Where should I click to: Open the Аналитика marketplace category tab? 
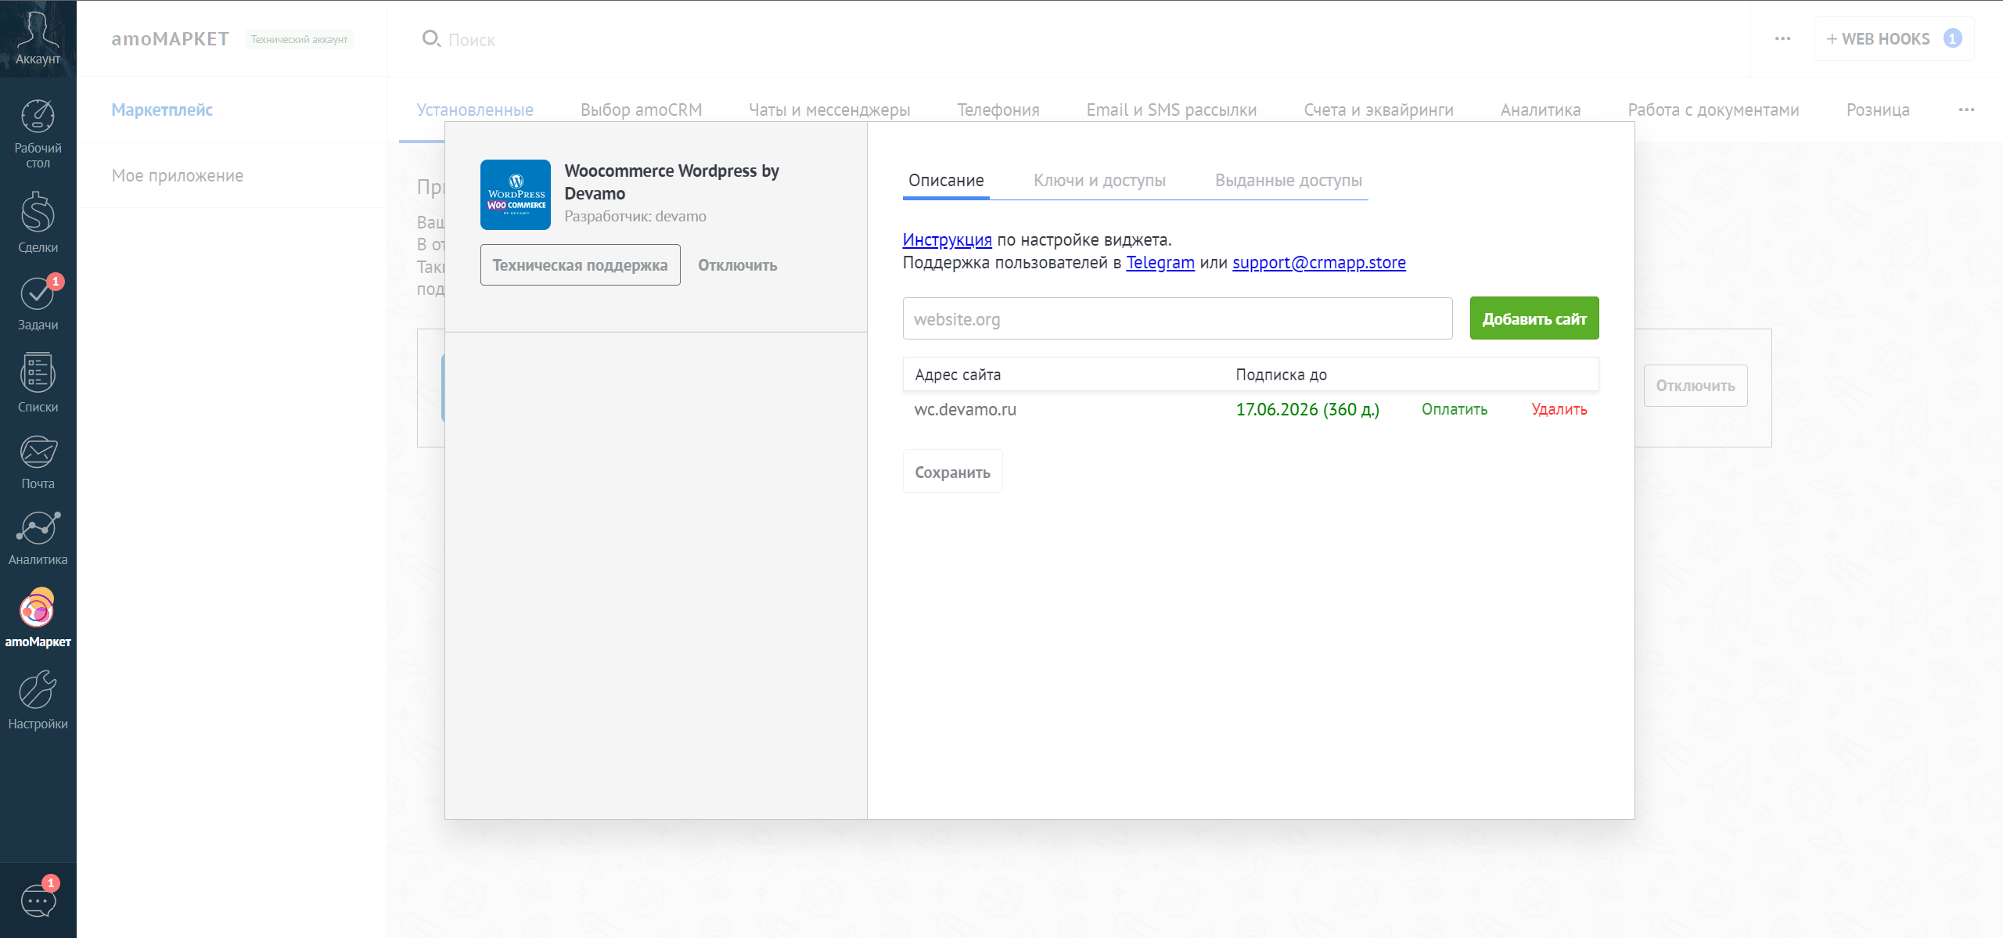(x=1541, y=110)
